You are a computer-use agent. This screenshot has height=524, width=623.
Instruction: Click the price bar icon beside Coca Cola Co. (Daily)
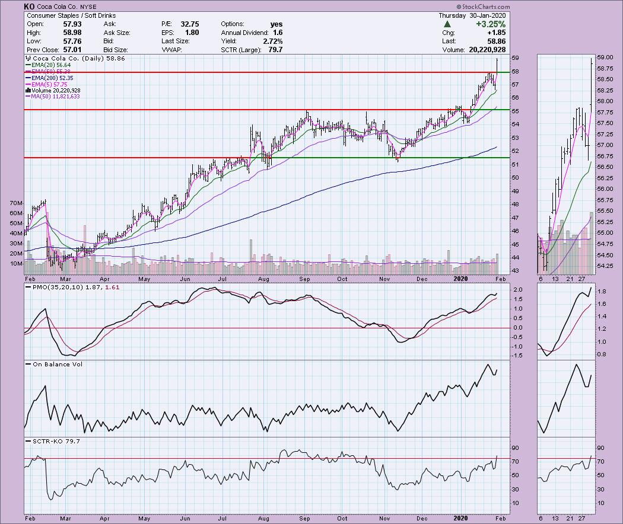[x=28, y=58]
